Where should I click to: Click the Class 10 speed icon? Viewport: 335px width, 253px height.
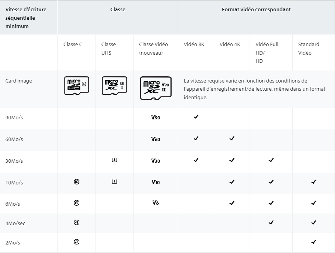coord(76,182)
